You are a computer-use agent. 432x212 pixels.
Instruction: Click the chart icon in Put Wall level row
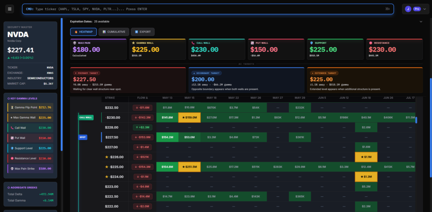(x=12, y=138)
